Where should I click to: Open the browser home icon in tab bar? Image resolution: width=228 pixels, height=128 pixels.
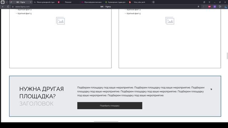point(2,2)
